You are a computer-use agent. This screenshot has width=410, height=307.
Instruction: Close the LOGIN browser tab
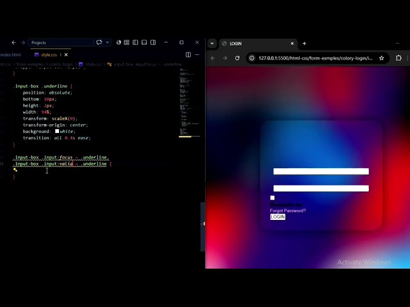coord(292,43)
